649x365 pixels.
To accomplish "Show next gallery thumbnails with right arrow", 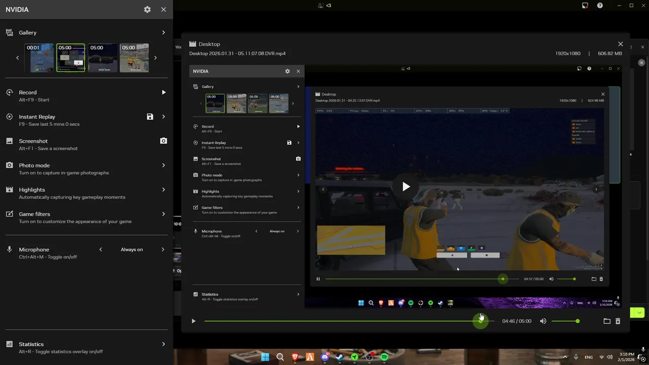I will [x=155, y=58].
